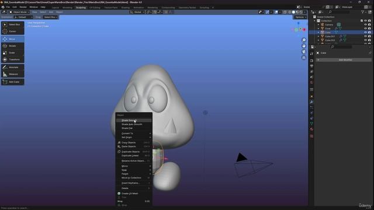Select the Scale tool
The image size is (374, 210).
pyautogui.click(x=12, y=52)
